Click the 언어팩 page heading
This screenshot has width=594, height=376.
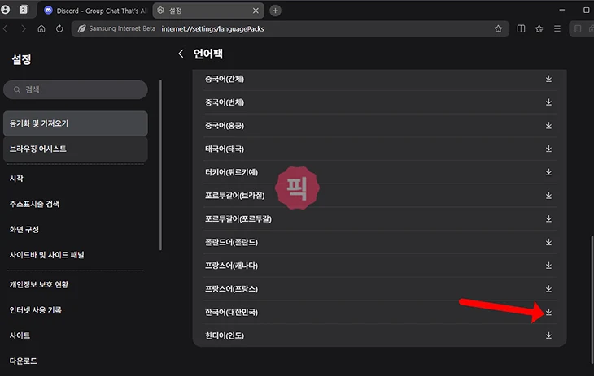[208, 54]
